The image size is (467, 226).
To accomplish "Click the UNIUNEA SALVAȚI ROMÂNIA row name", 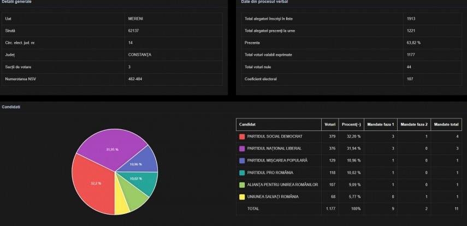I will (x=273, y=197).
